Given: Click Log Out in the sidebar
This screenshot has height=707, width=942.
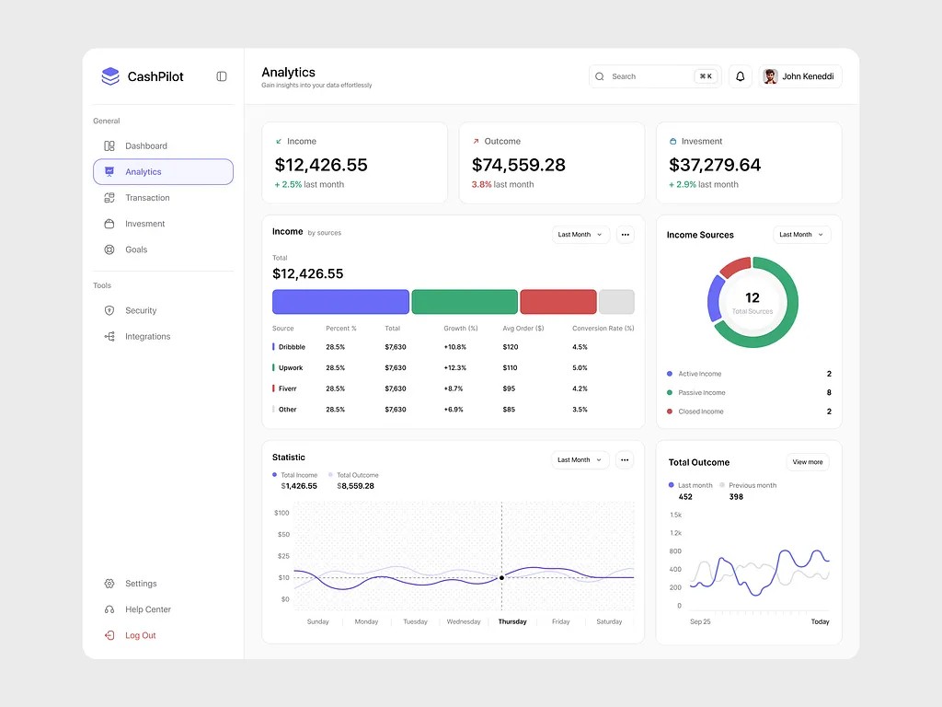Looking at the screenshot, I should 140,635.
